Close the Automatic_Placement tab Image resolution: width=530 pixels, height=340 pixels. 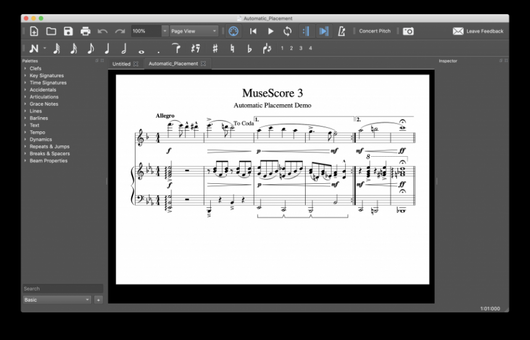coord(203,64)
